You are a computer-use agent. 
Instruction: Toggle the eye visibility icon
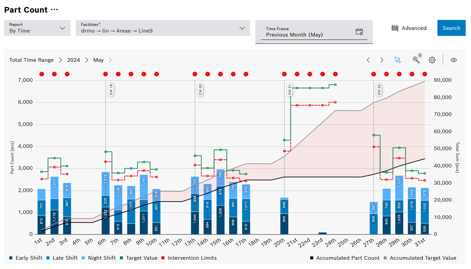[x=454, y=60]
